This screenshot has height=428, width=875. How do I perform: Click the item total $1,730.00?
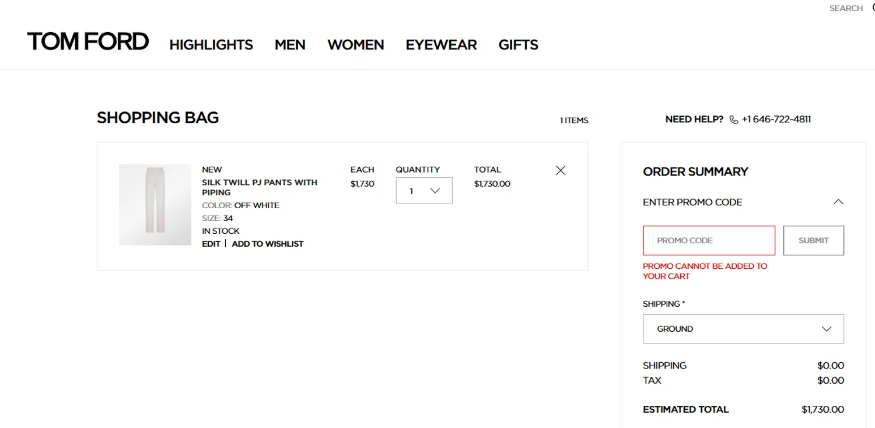pos(492,184)
